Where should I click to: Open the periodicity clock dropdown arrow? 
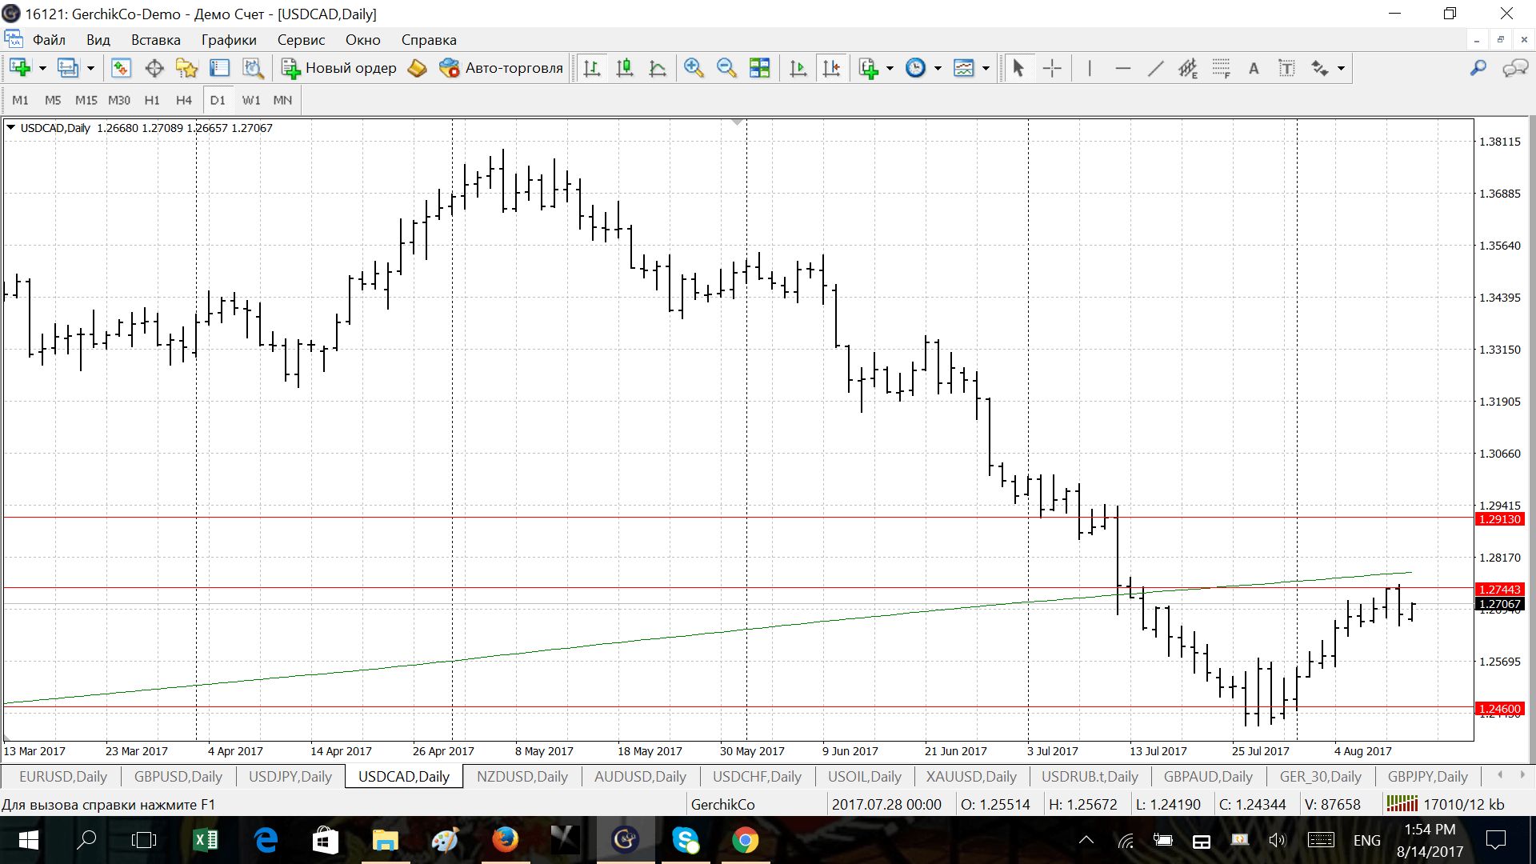click(938, 69)
